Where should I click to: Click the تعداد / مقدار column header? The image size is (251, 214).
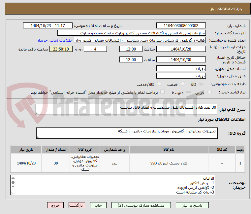pos(56,150)
